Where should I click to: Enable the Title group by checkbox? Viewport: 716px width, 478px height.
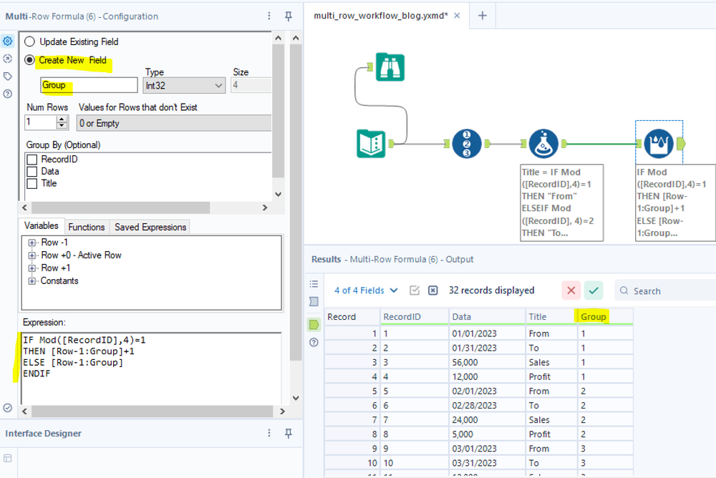coord(32,183)
